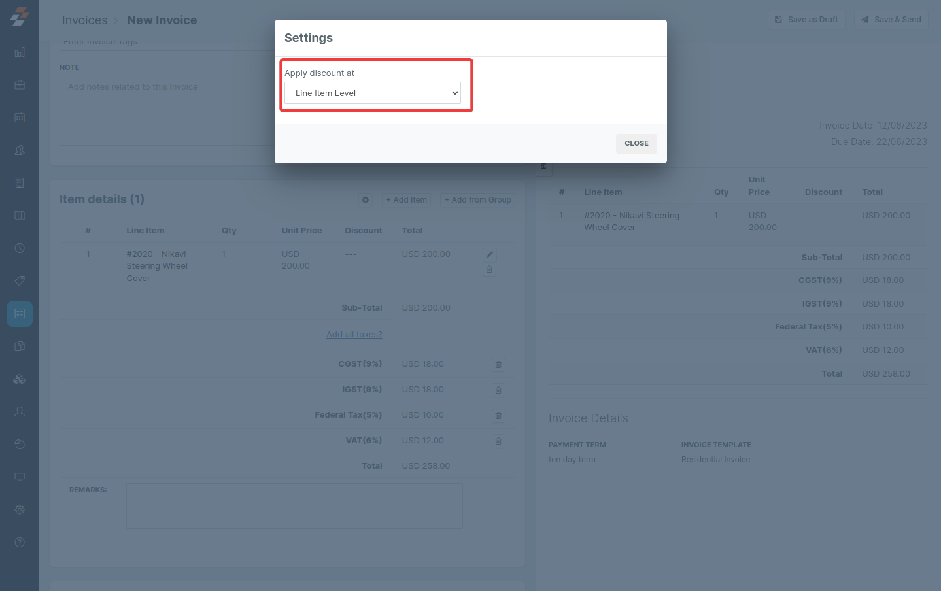Focus the Remarks text box

click(x=294, y=506)
